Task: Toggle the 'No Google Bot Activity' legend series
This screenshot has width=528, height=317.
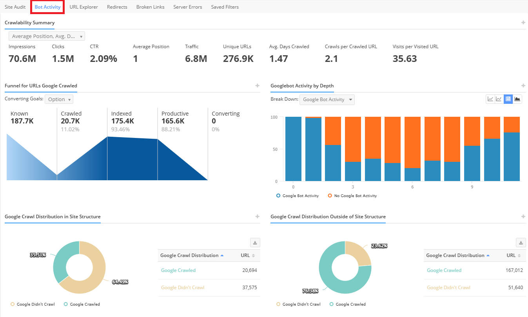Action: [x=352, y=196]
